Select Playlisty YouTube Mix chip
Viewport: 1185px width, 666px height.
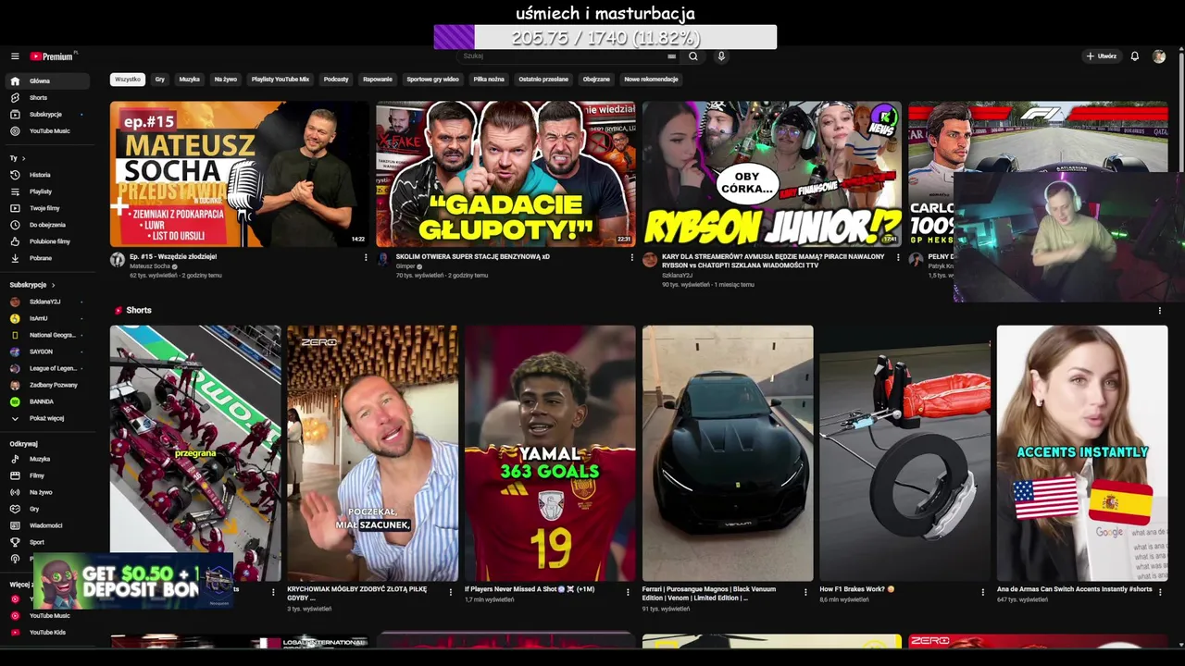(x=281, y=80)
